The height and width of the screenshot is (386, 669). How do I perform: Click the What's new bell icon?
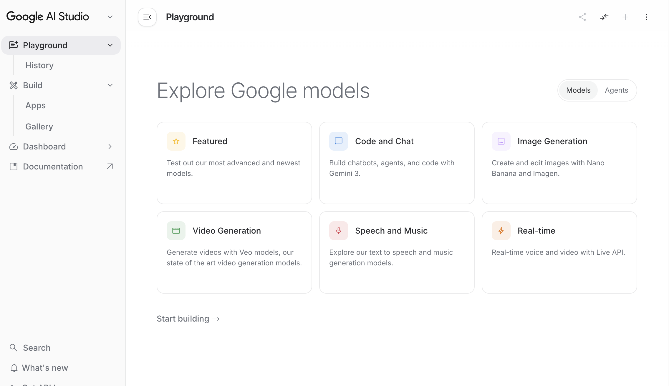[14, 368]
